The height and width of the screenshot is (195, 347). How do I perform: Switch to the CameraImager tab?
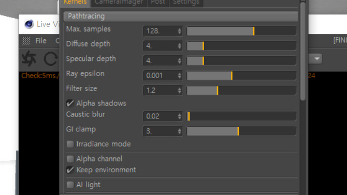click(x=119, y=3)
